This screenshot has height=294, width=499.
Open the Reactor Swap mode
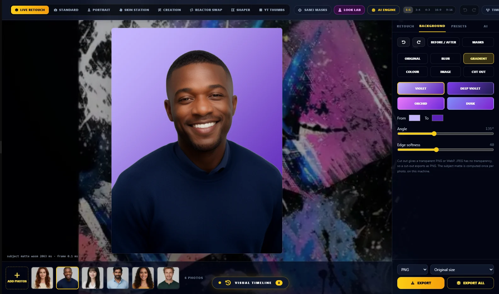pyautogui.click(x=206, y=10)
